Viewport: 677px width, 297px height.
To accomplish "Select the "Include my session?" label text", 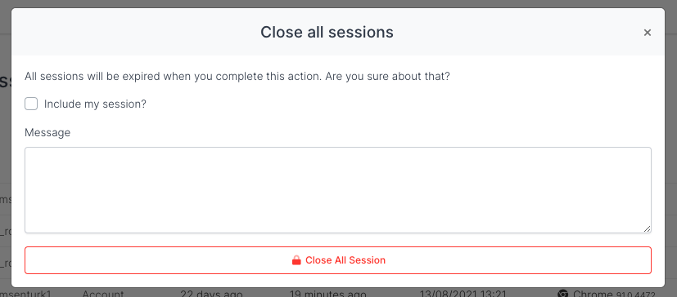I will pos(96,104).
